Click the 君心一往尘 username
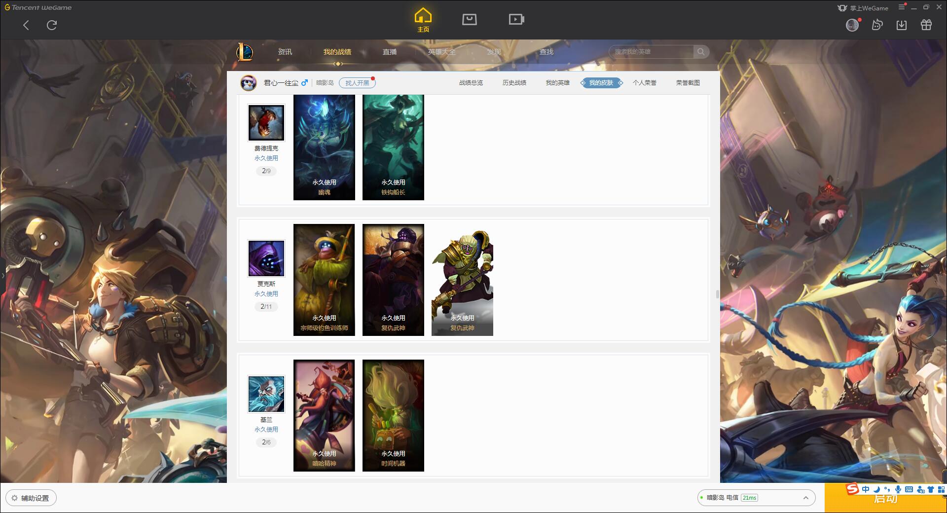This screenshot has height=513, width=947. click(x=281, y=83)
